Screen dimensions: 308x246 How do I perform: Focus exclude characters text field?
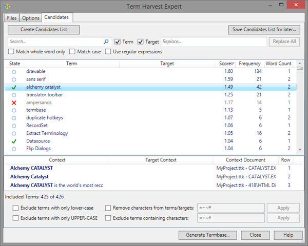(x=231, y=218)
